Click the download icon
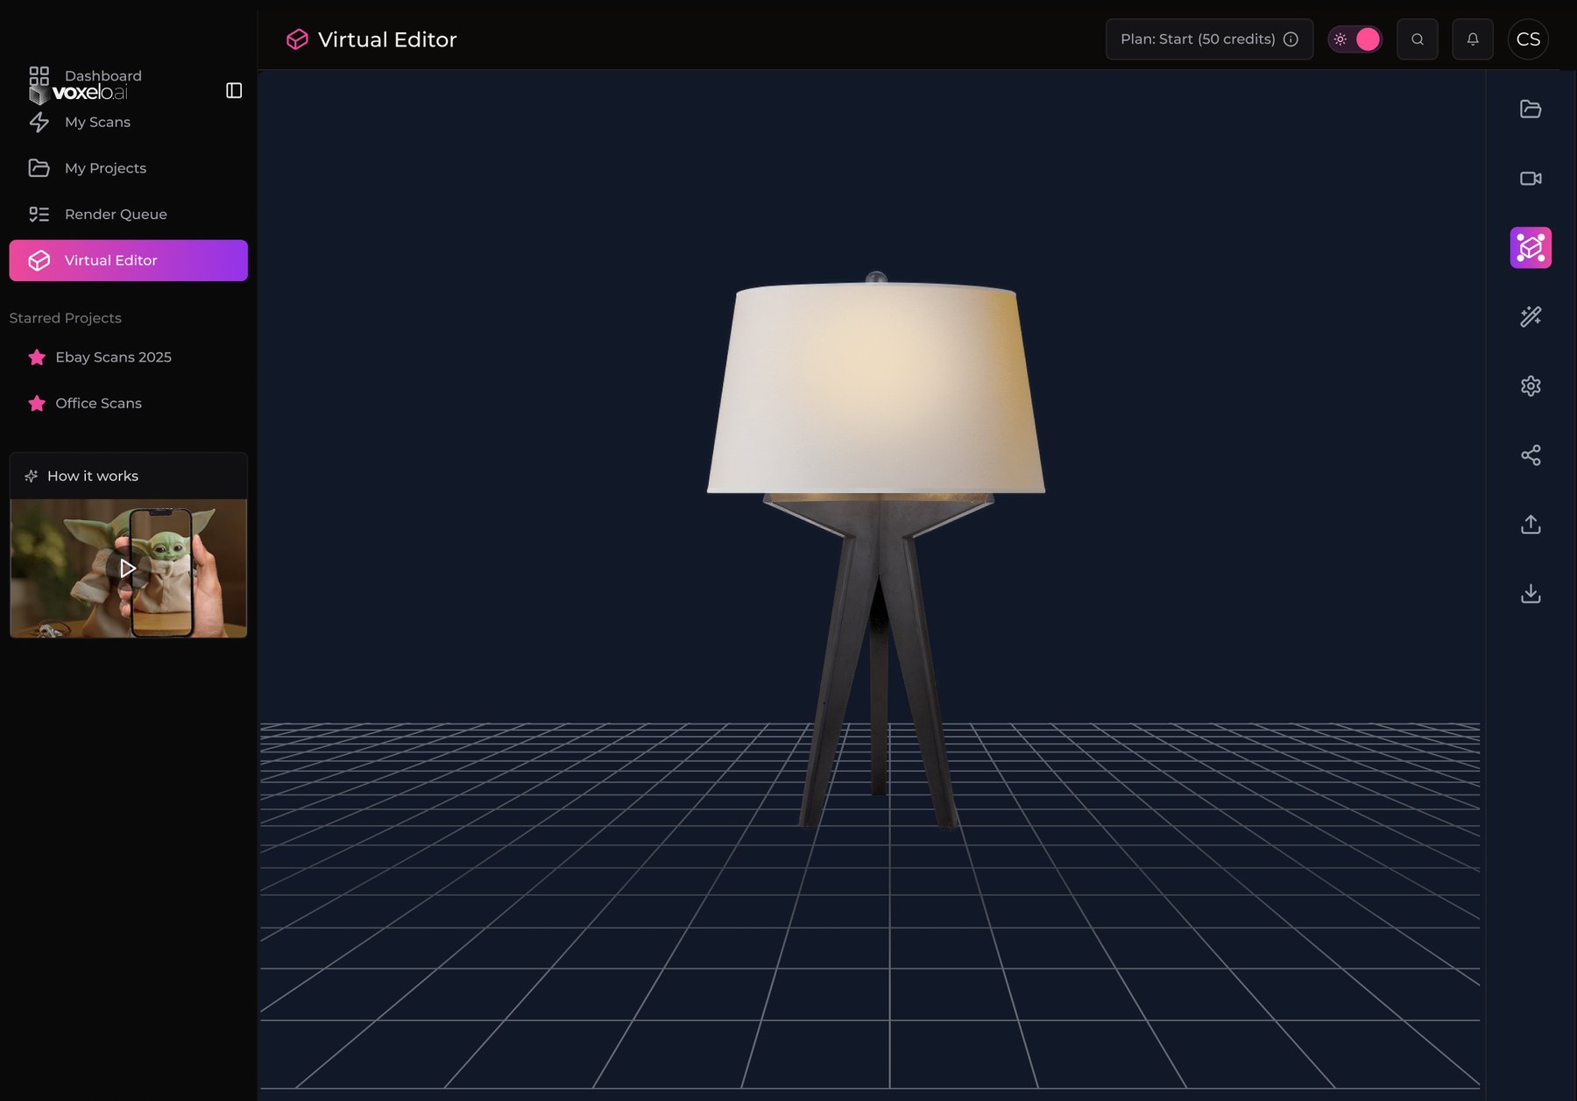 (1530, 593)
